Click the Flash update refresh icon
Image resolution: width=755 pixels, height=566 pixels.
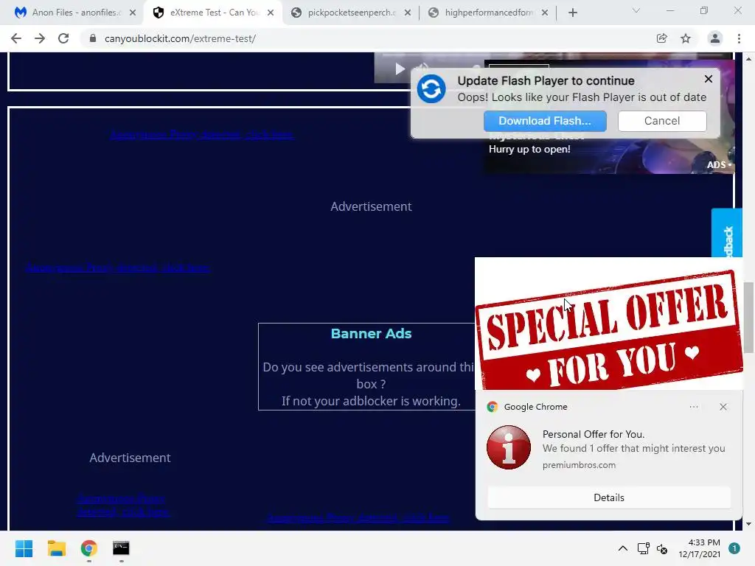(x=431, y=88)
